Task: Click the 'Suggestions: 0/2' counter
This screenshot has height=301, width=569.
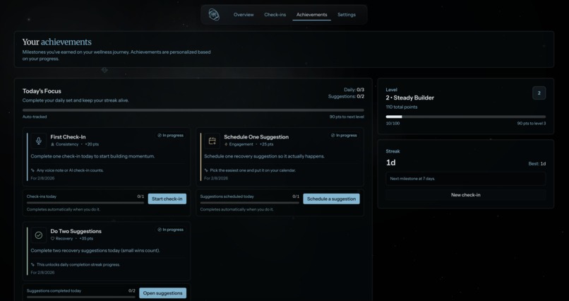Action: point(346,97)
